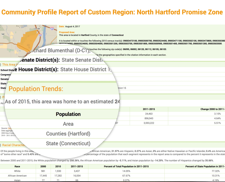
Task: Select the date 'August 4, 2017'
Action: click(x=73, y=27)
